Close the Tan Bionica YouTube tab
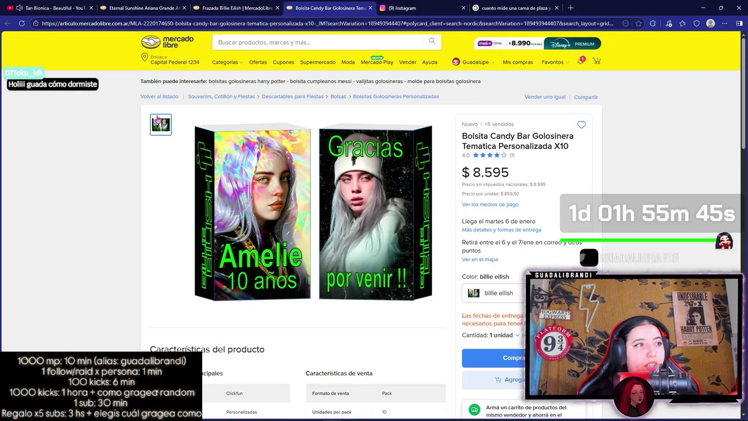748x421 pixels. [91, 8]
